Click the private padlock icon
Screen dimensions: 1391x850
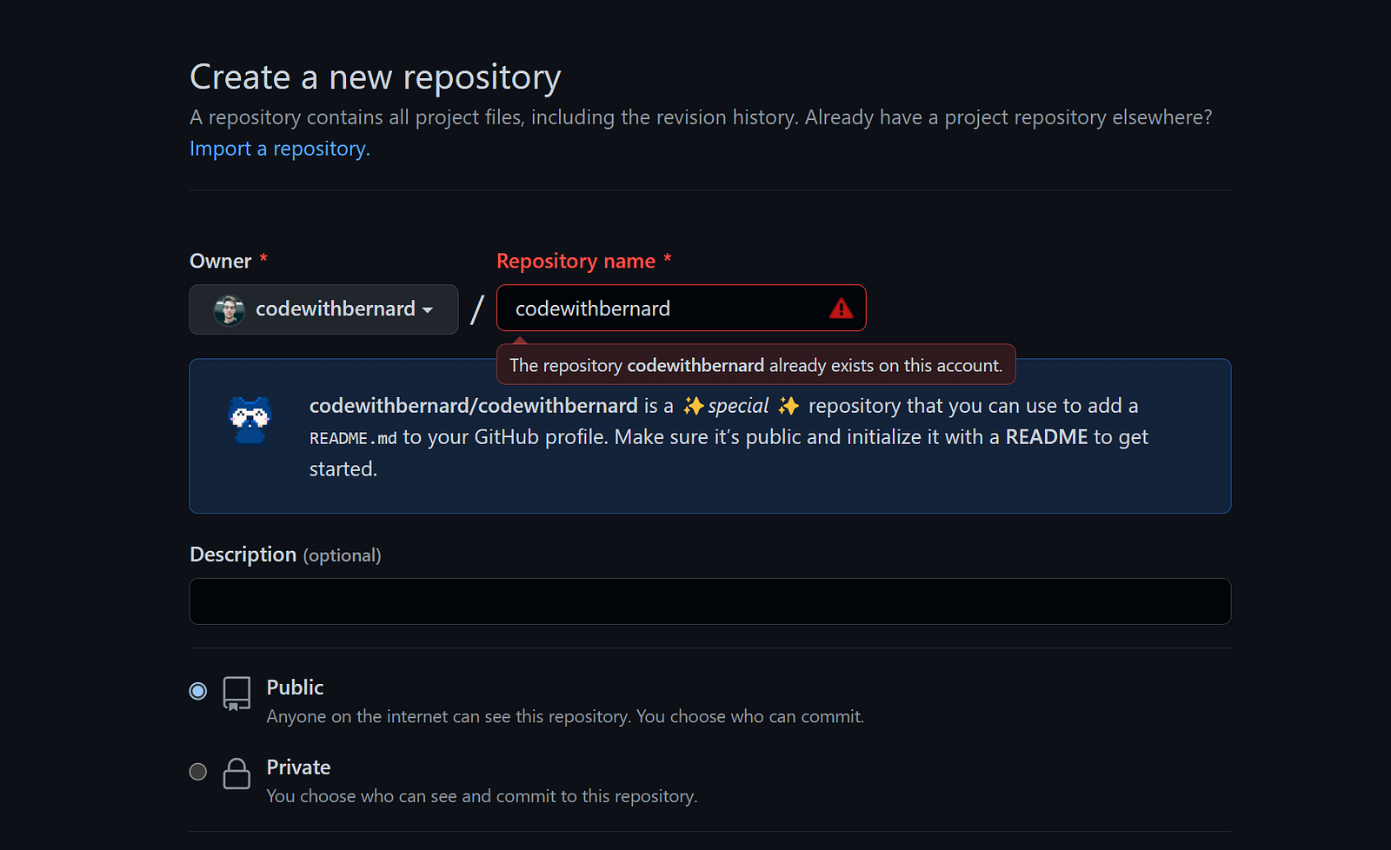[236, 773]
